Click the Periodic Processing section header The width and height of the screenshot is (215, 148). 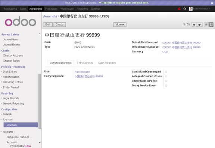coord(13,67)
